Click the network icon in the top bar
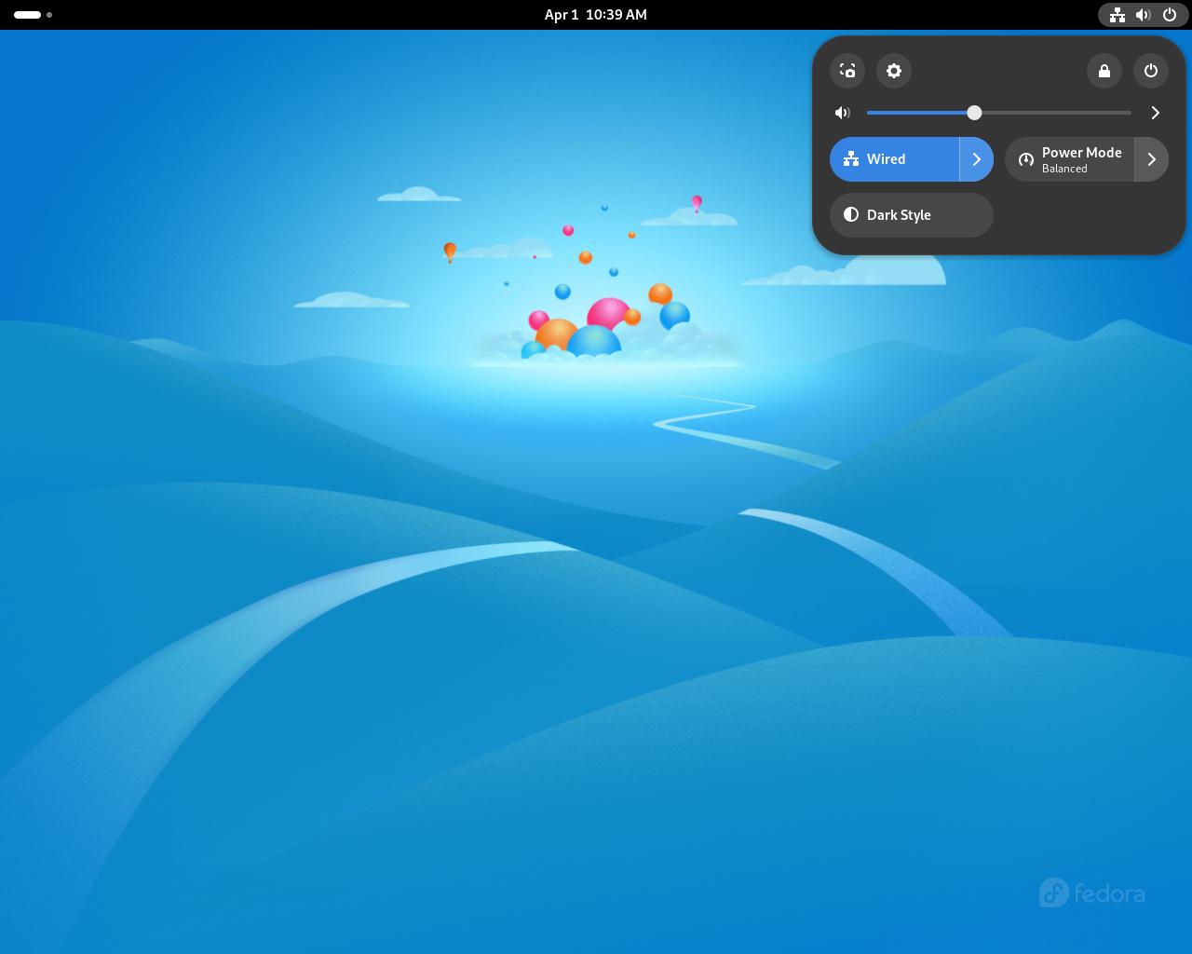 1117,15
